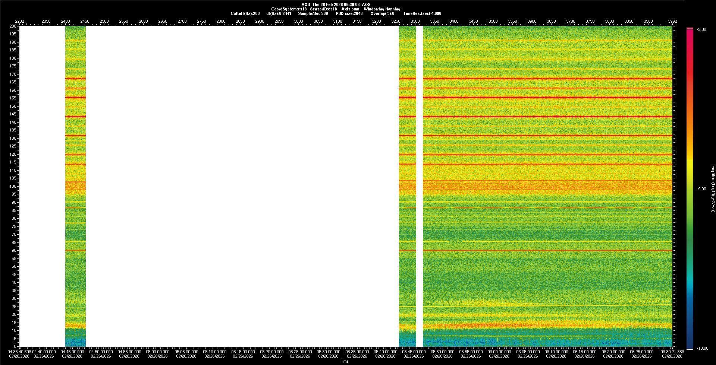The width and height of the screenshot is (716, 365).
Task: Click the 3500 label on top axis
Action: 493,21
